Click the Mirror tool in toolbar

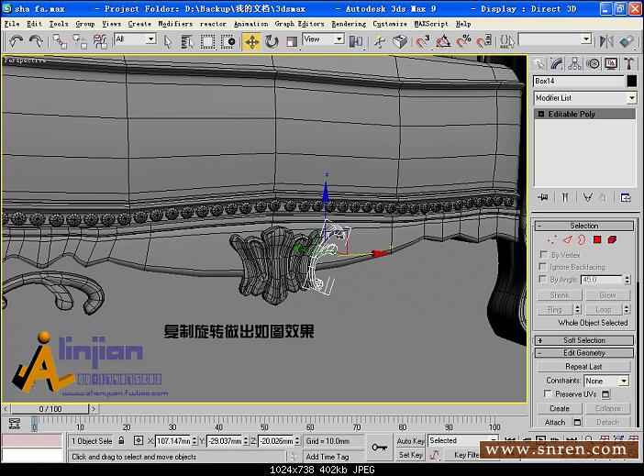pos(605,41)
